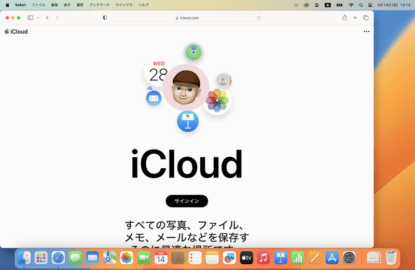Go forward with Safari forward arrow

(x=57, y=18)
